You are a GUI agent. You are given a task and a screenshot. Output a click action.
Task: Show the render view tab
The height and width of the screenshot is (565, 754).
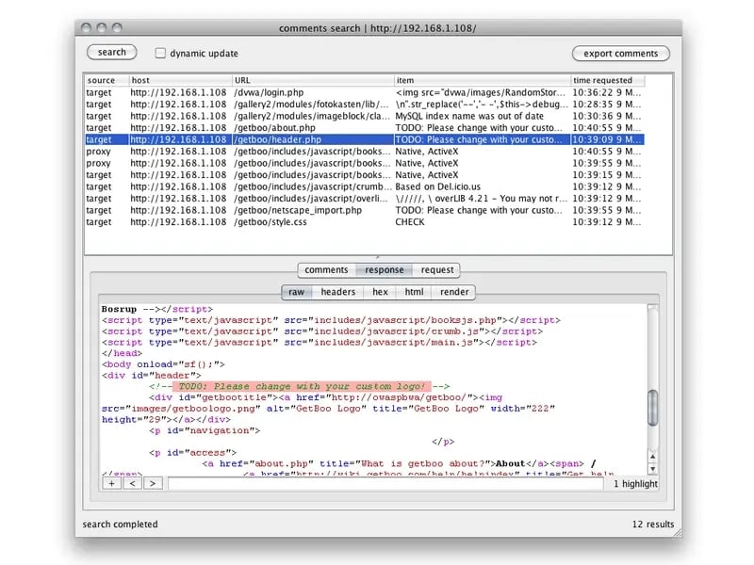(x=454, y=292)
